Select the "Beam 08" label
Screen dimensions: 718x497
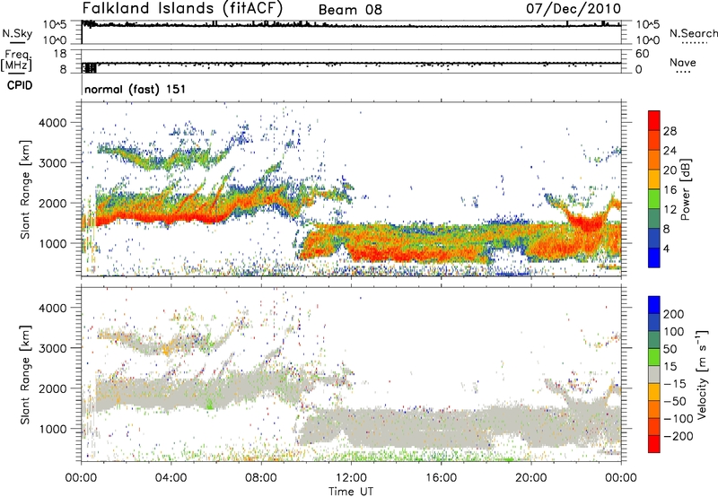click(350, 10)
